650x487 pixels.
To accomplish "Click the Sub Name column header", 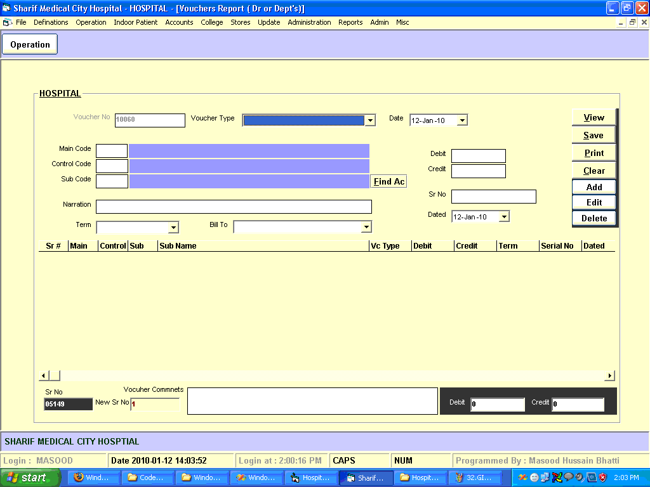I will click(x=263, y=246).
